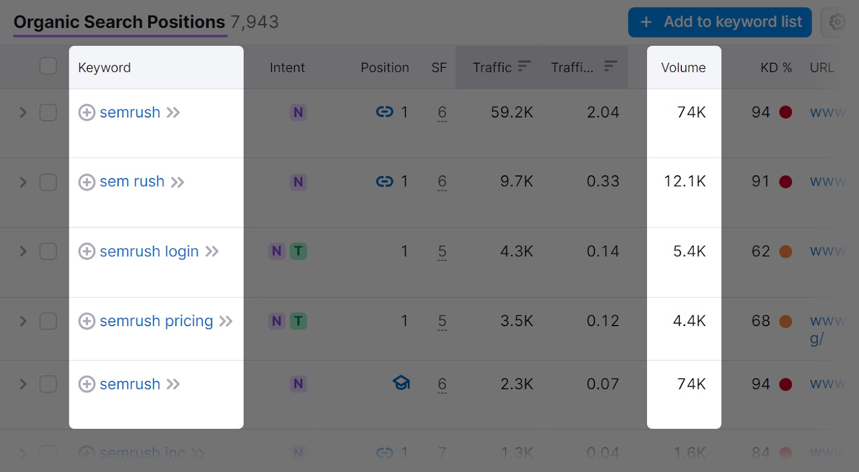Image resolution: width=859 pixels, height=472 pixels.
Task: Click red KD dot in the 91 row
Action: 786,182
